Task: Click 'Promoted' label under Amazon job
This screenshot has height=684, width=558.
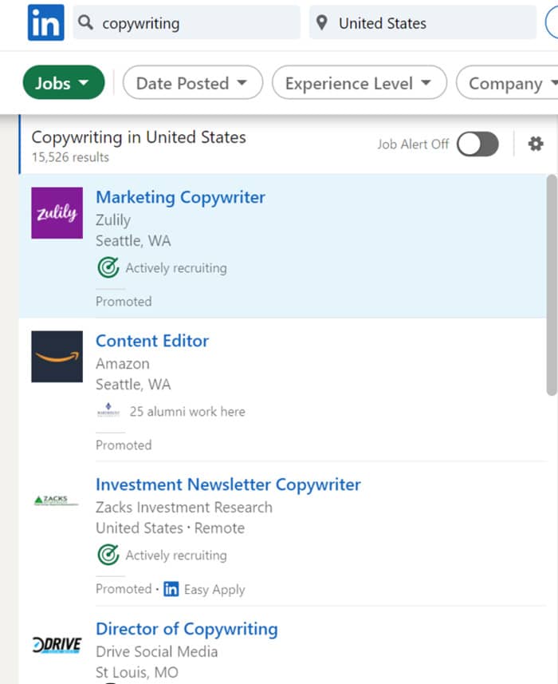Action: pyautogui.click(x=124, y=445)
